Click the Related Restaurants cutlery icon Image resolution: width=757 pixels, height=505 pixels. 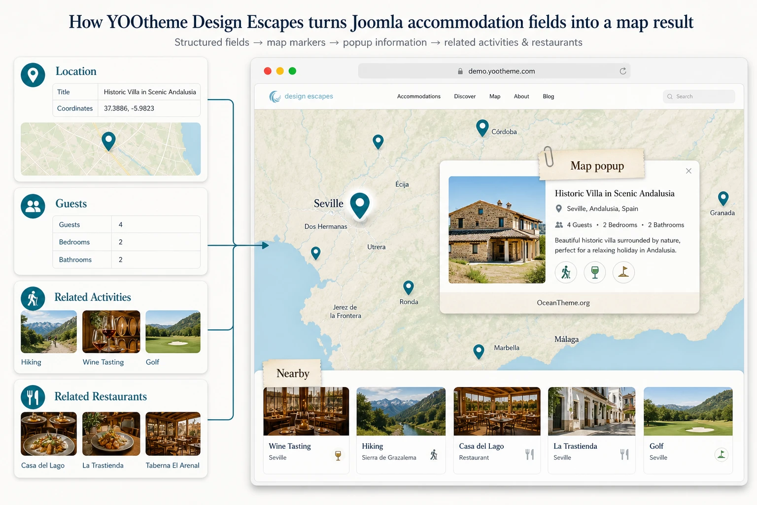(33, 397)
